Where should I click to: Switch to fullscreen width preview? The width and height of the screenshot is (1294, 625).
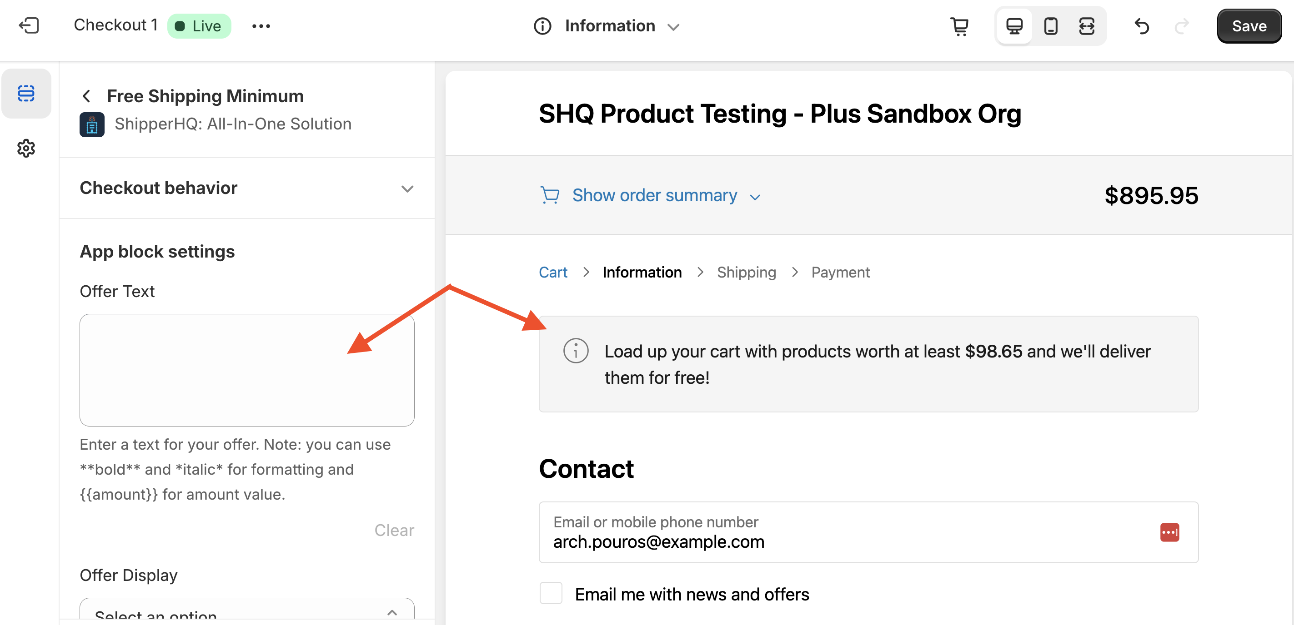[x=1087, y=26]
